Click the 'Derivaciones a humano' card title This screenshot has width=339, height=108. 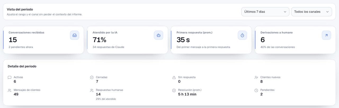click(276, 33)
